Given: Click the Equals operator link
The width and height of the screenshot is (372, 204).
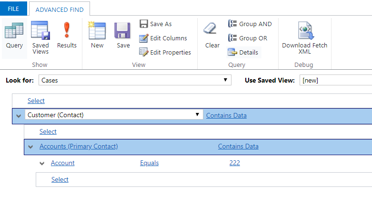Looking at the screenshot, I should coord(149,163).
